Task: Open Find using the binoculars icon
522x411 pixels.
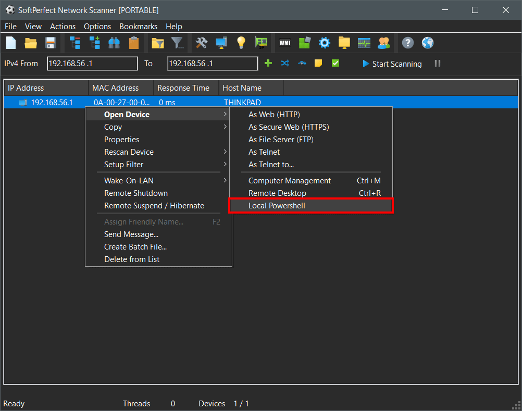Action: click(114, 43)
